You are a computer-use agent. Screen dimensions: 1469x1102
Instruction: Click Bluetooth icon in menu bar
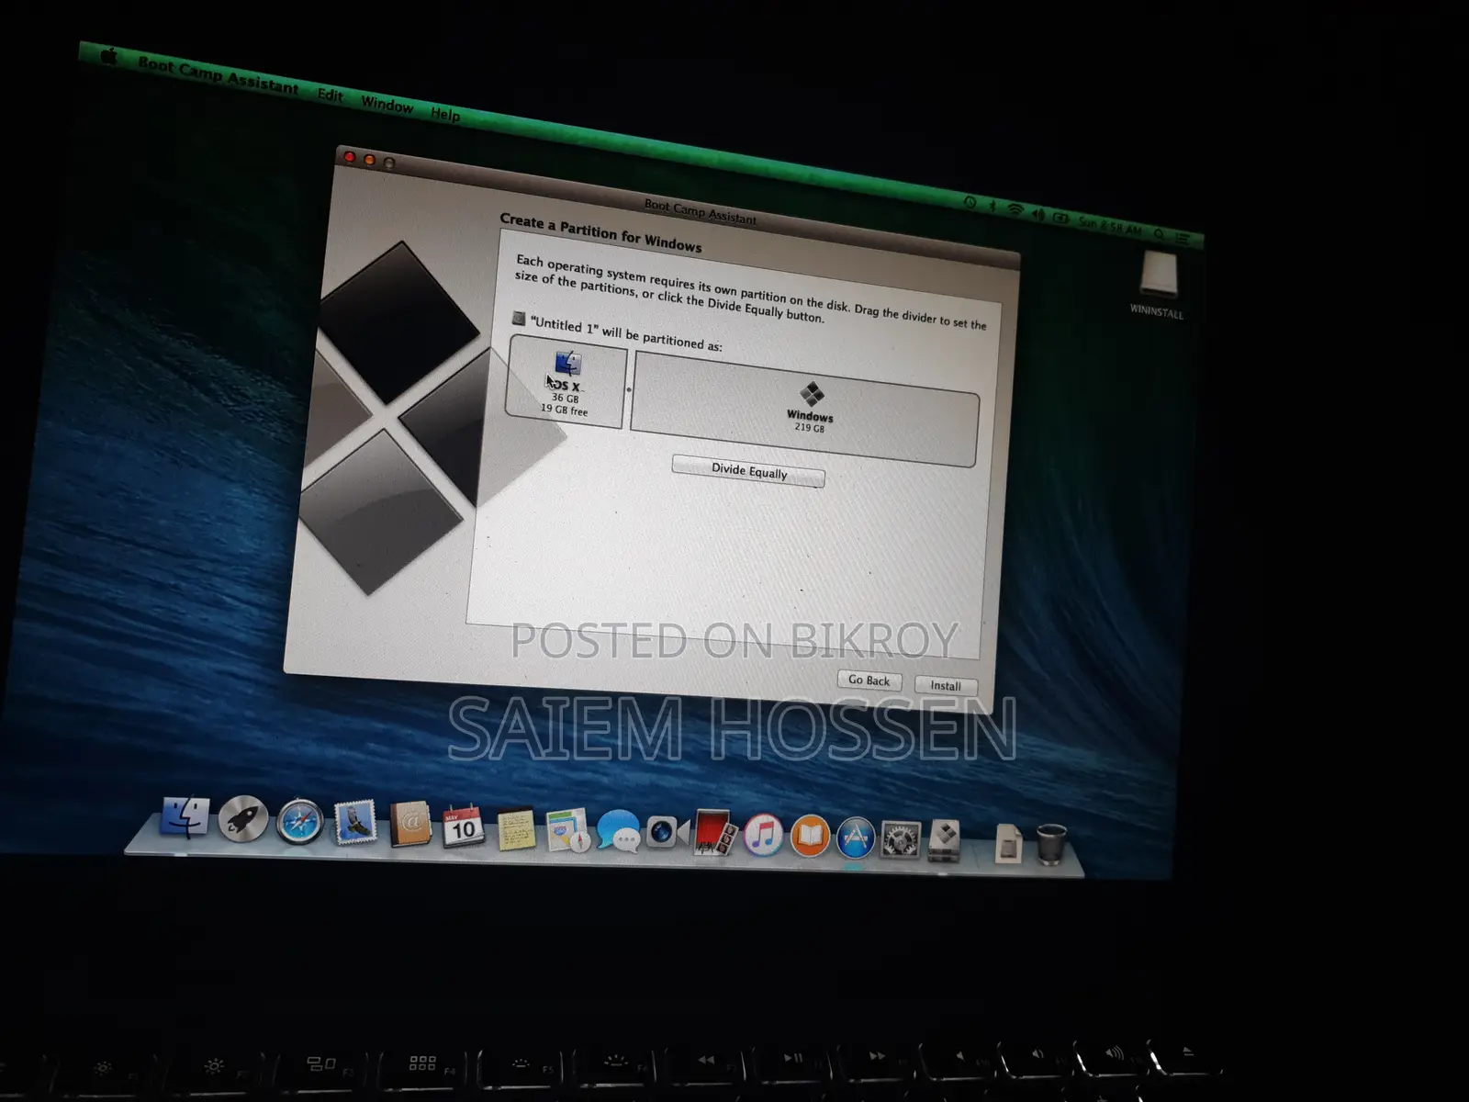pos(992,206)
